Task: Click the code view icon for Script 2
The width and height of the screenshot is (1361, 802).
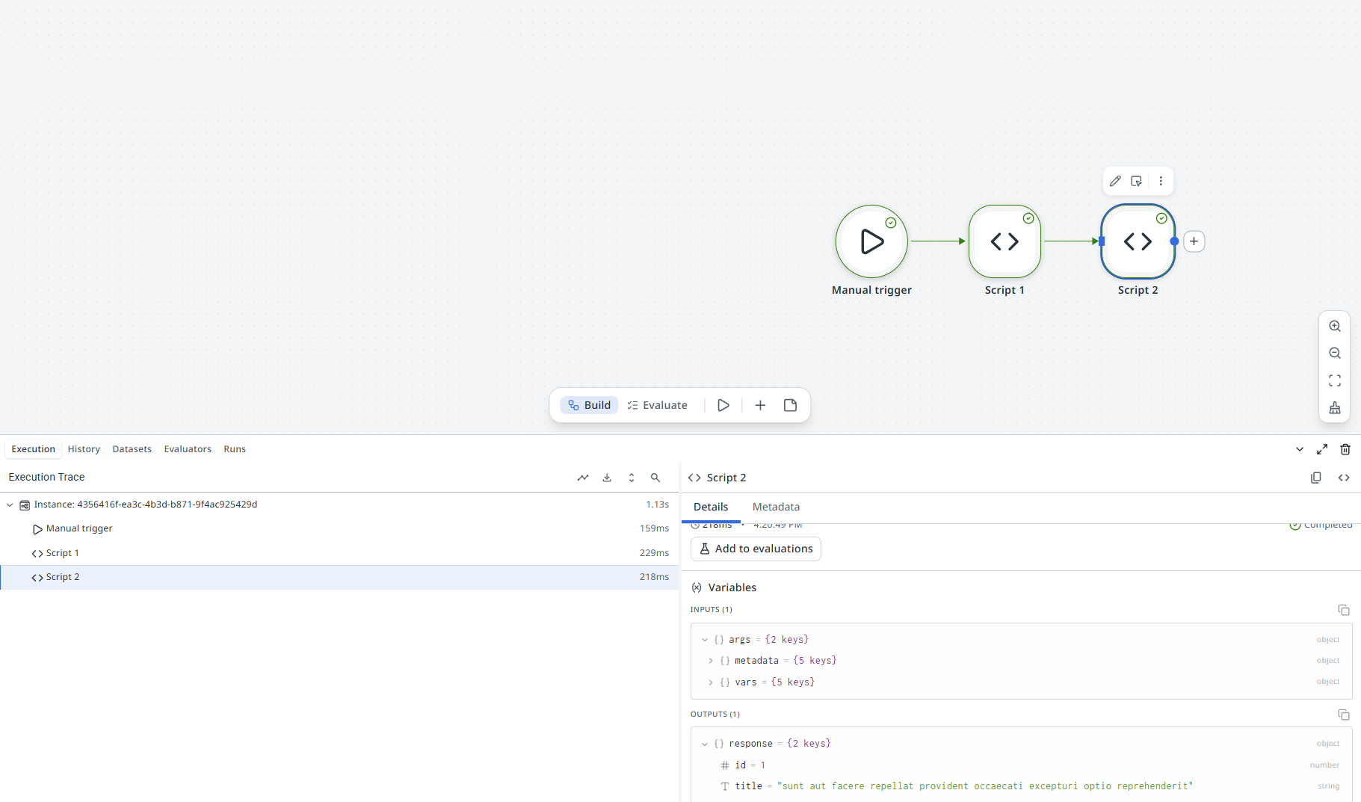Action: [1344, 478]
